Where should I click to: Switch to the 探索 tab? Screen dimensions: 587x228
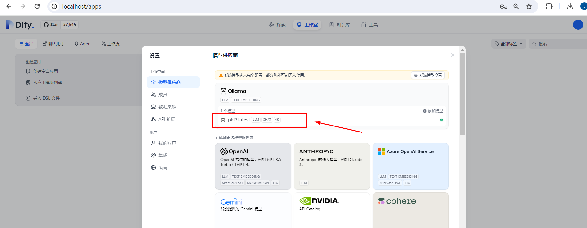click(277, 25)
